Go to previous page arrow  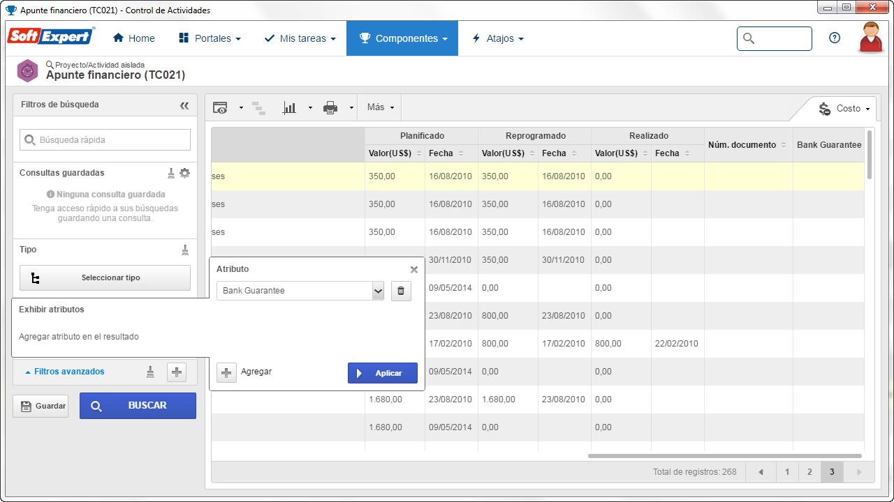(761, 472)
